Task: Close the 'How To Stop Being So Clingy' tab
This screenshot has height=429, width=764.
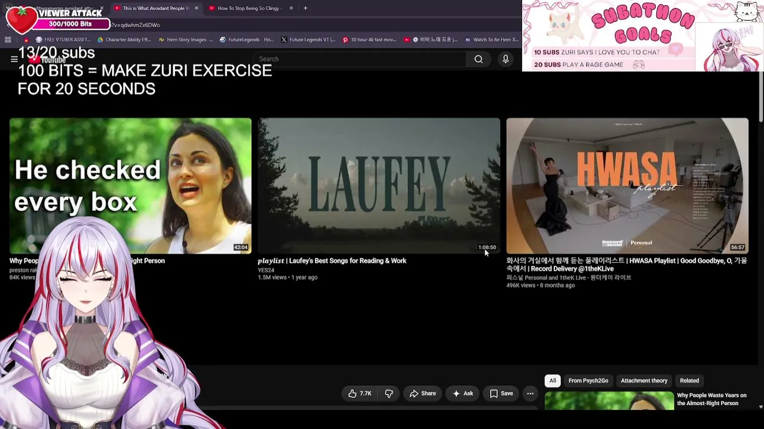Action: tap(291, 8)
